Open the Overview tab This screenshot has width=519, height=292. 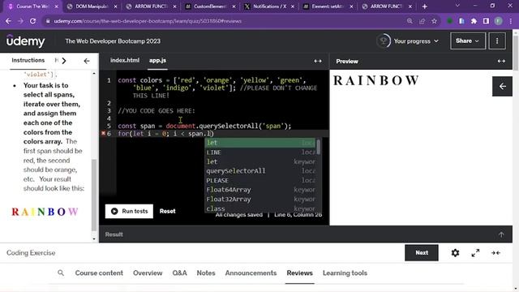click(x=148, y=273)
